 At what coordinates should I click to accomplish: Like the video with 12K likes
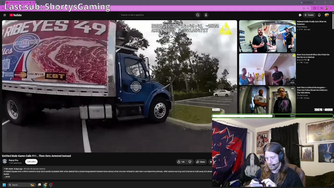pos(181,162)
